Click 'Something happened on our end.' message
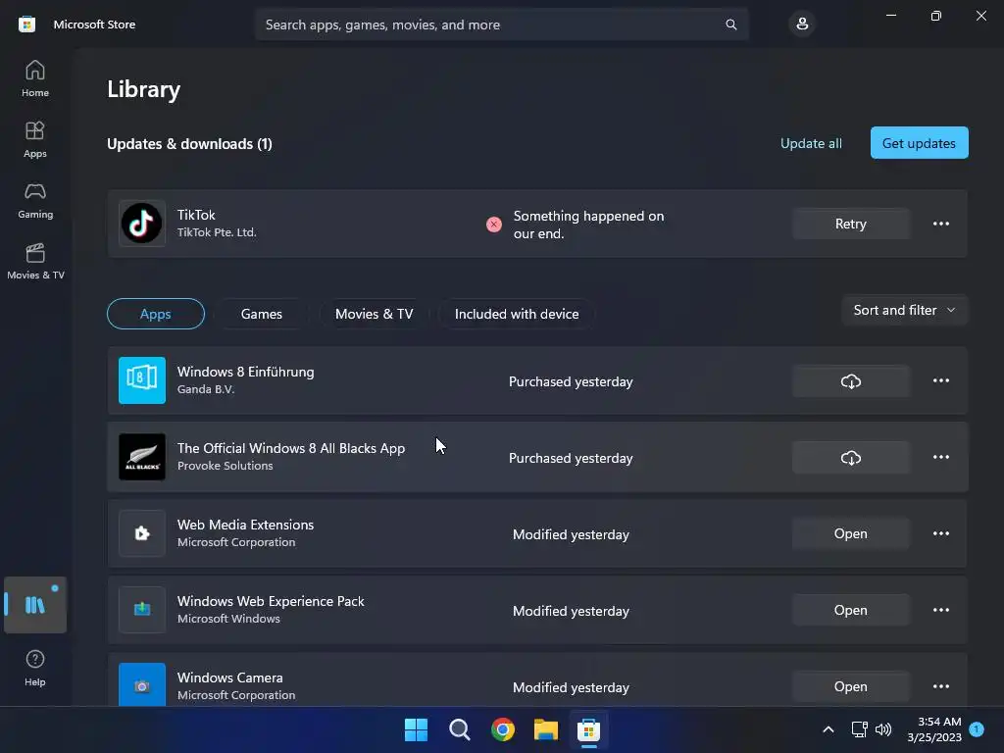The width and height of the screenshot is (1004, 753). click(588, 225)
